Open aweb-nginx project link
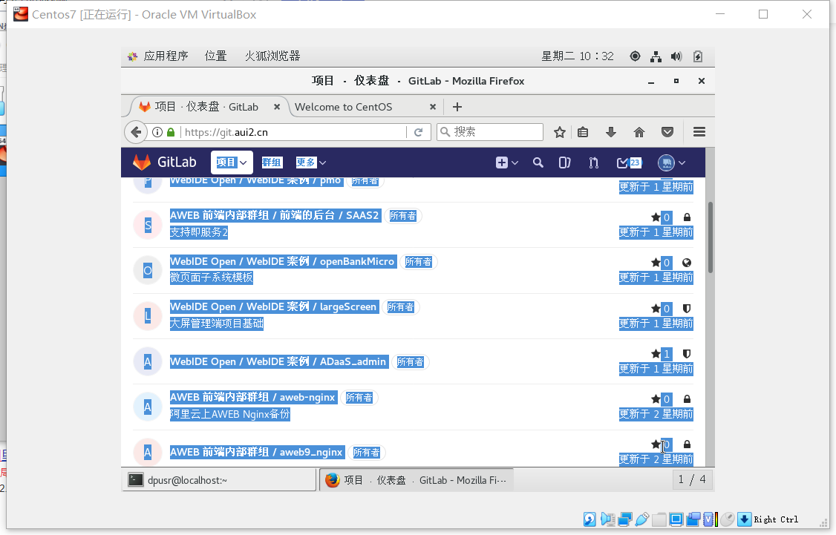The width and height of the screenshot is (836, 535). [253, 397]
